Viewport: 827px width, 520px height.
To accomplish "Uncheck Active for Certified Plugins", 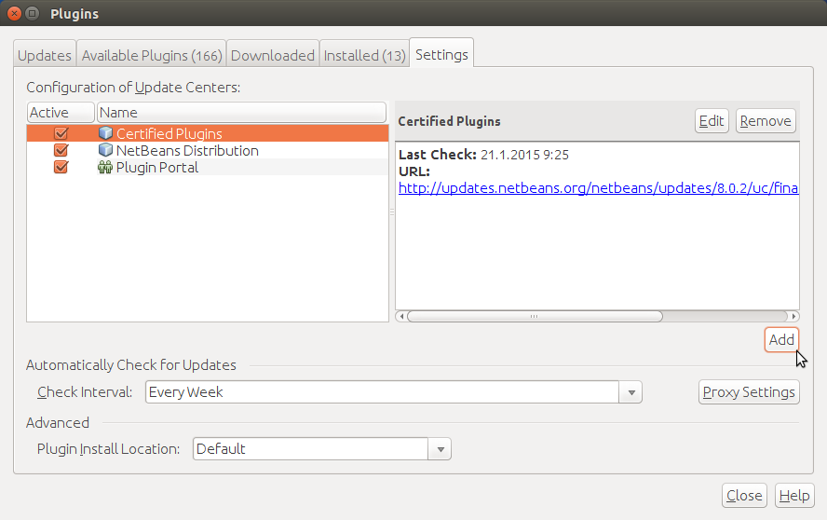I will [61, 133].
